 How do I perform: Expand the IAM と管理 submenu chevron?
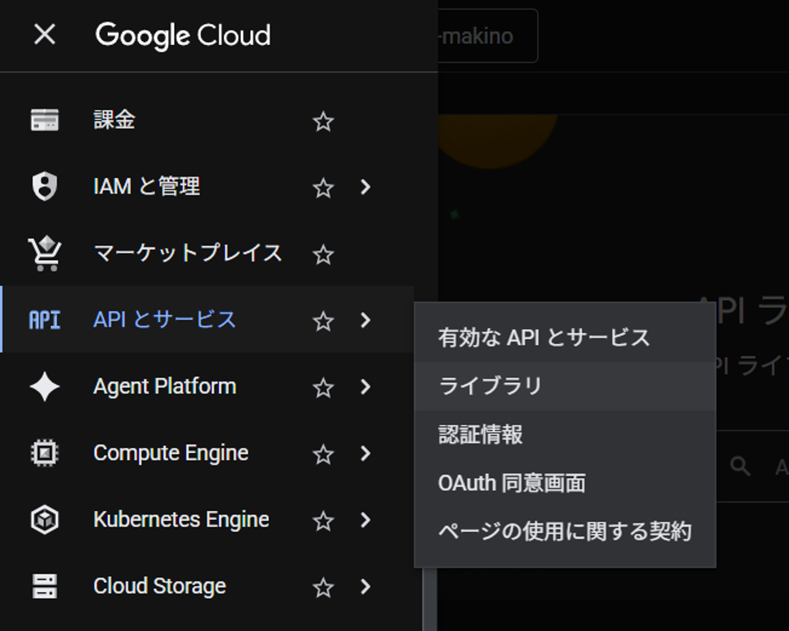[x=366, y=187]
